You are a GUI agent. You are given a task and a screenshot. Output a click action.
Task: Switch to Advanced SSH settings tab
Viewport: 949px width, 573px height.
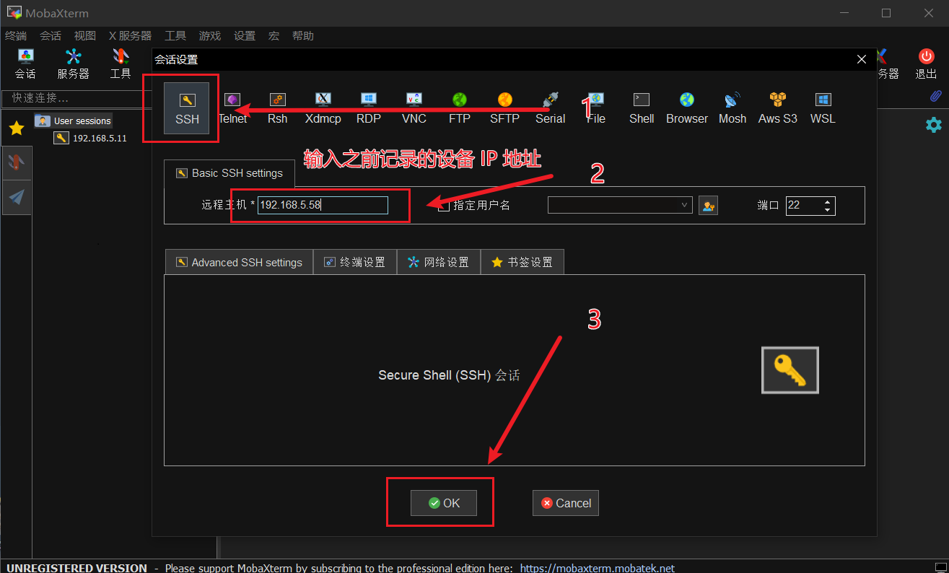pyautogui.click(x=239, y=263)
